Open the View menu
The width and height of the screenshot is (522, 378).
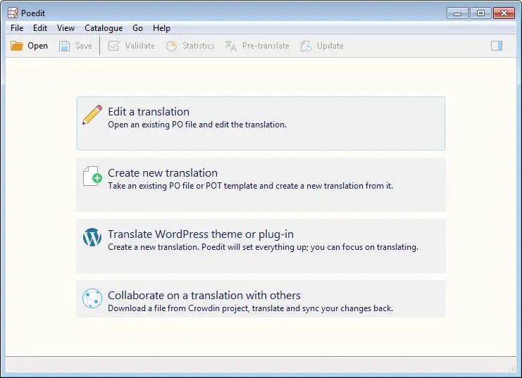click(x=66, y=28)
